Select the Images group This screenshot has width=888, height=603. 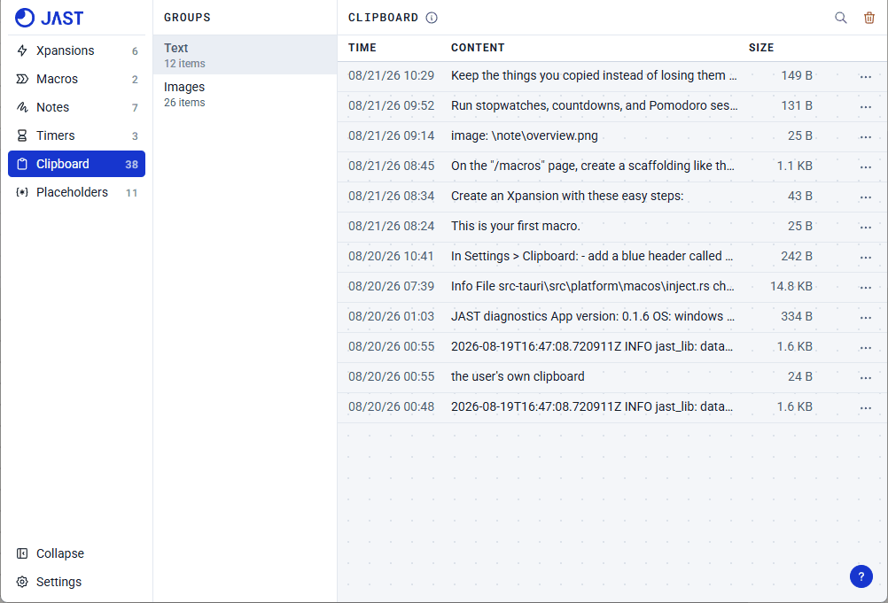tap(245, 94)
